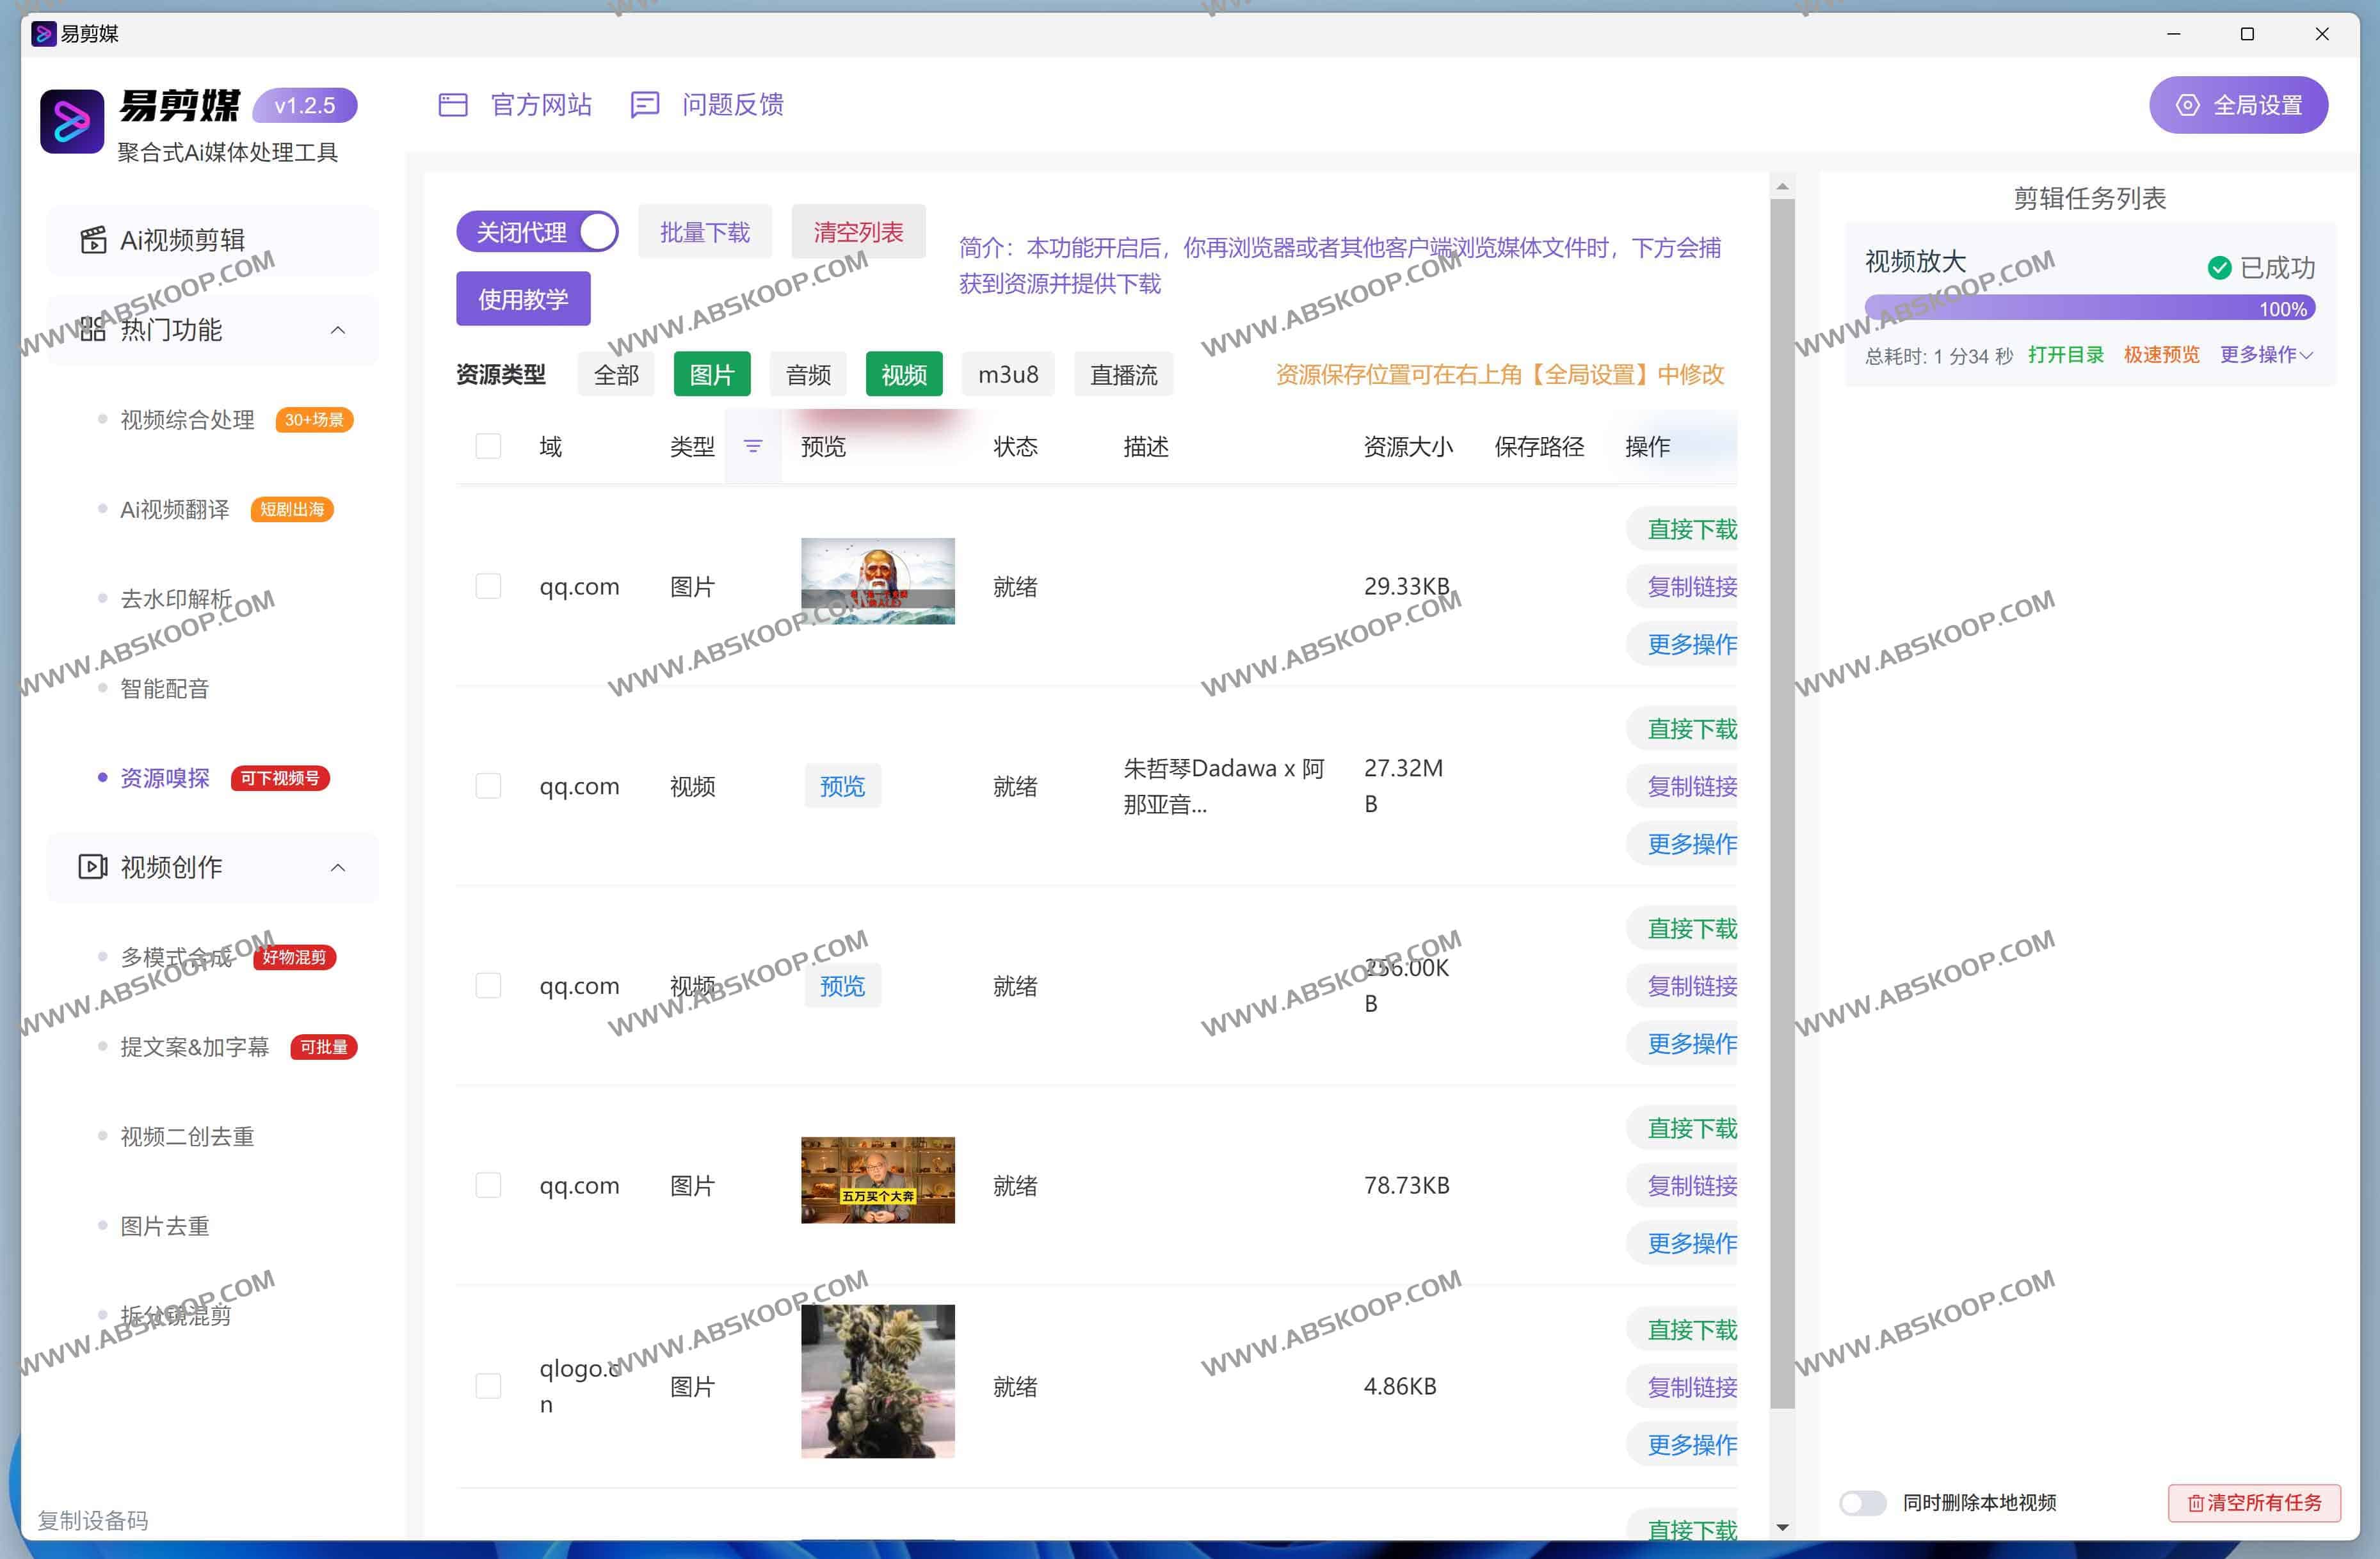Click the 批量下载 button
This screenshot has height=1559, width=2380.
[704, 232]
